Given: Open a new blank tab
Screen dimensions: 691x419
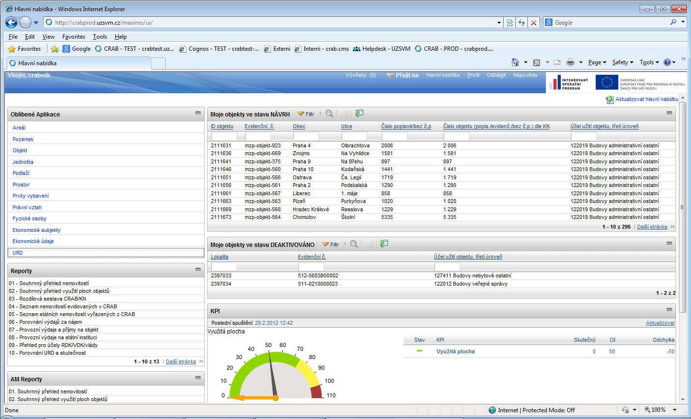Looking at the screenshot, I should pyautogui.click(x=158, y=63).
